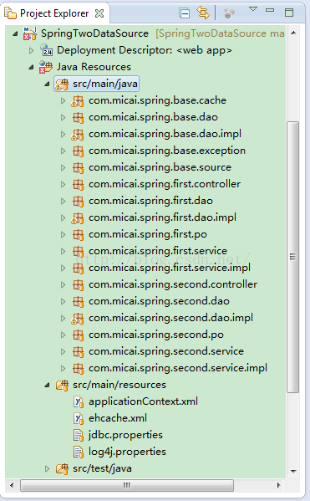
Task: Click the jdbc.properties file icon
Action: pos(79,435)
